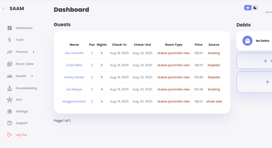
Task: Click the Finance chart icon
Action: click(10, 52)
